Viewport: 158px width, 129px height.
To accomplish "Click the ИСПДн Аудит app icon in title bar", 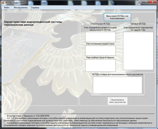I will coord(3,2).
